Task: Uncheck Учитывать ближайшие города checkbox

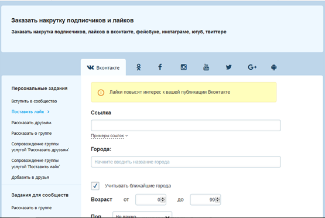Action: [x=95, y=186]
